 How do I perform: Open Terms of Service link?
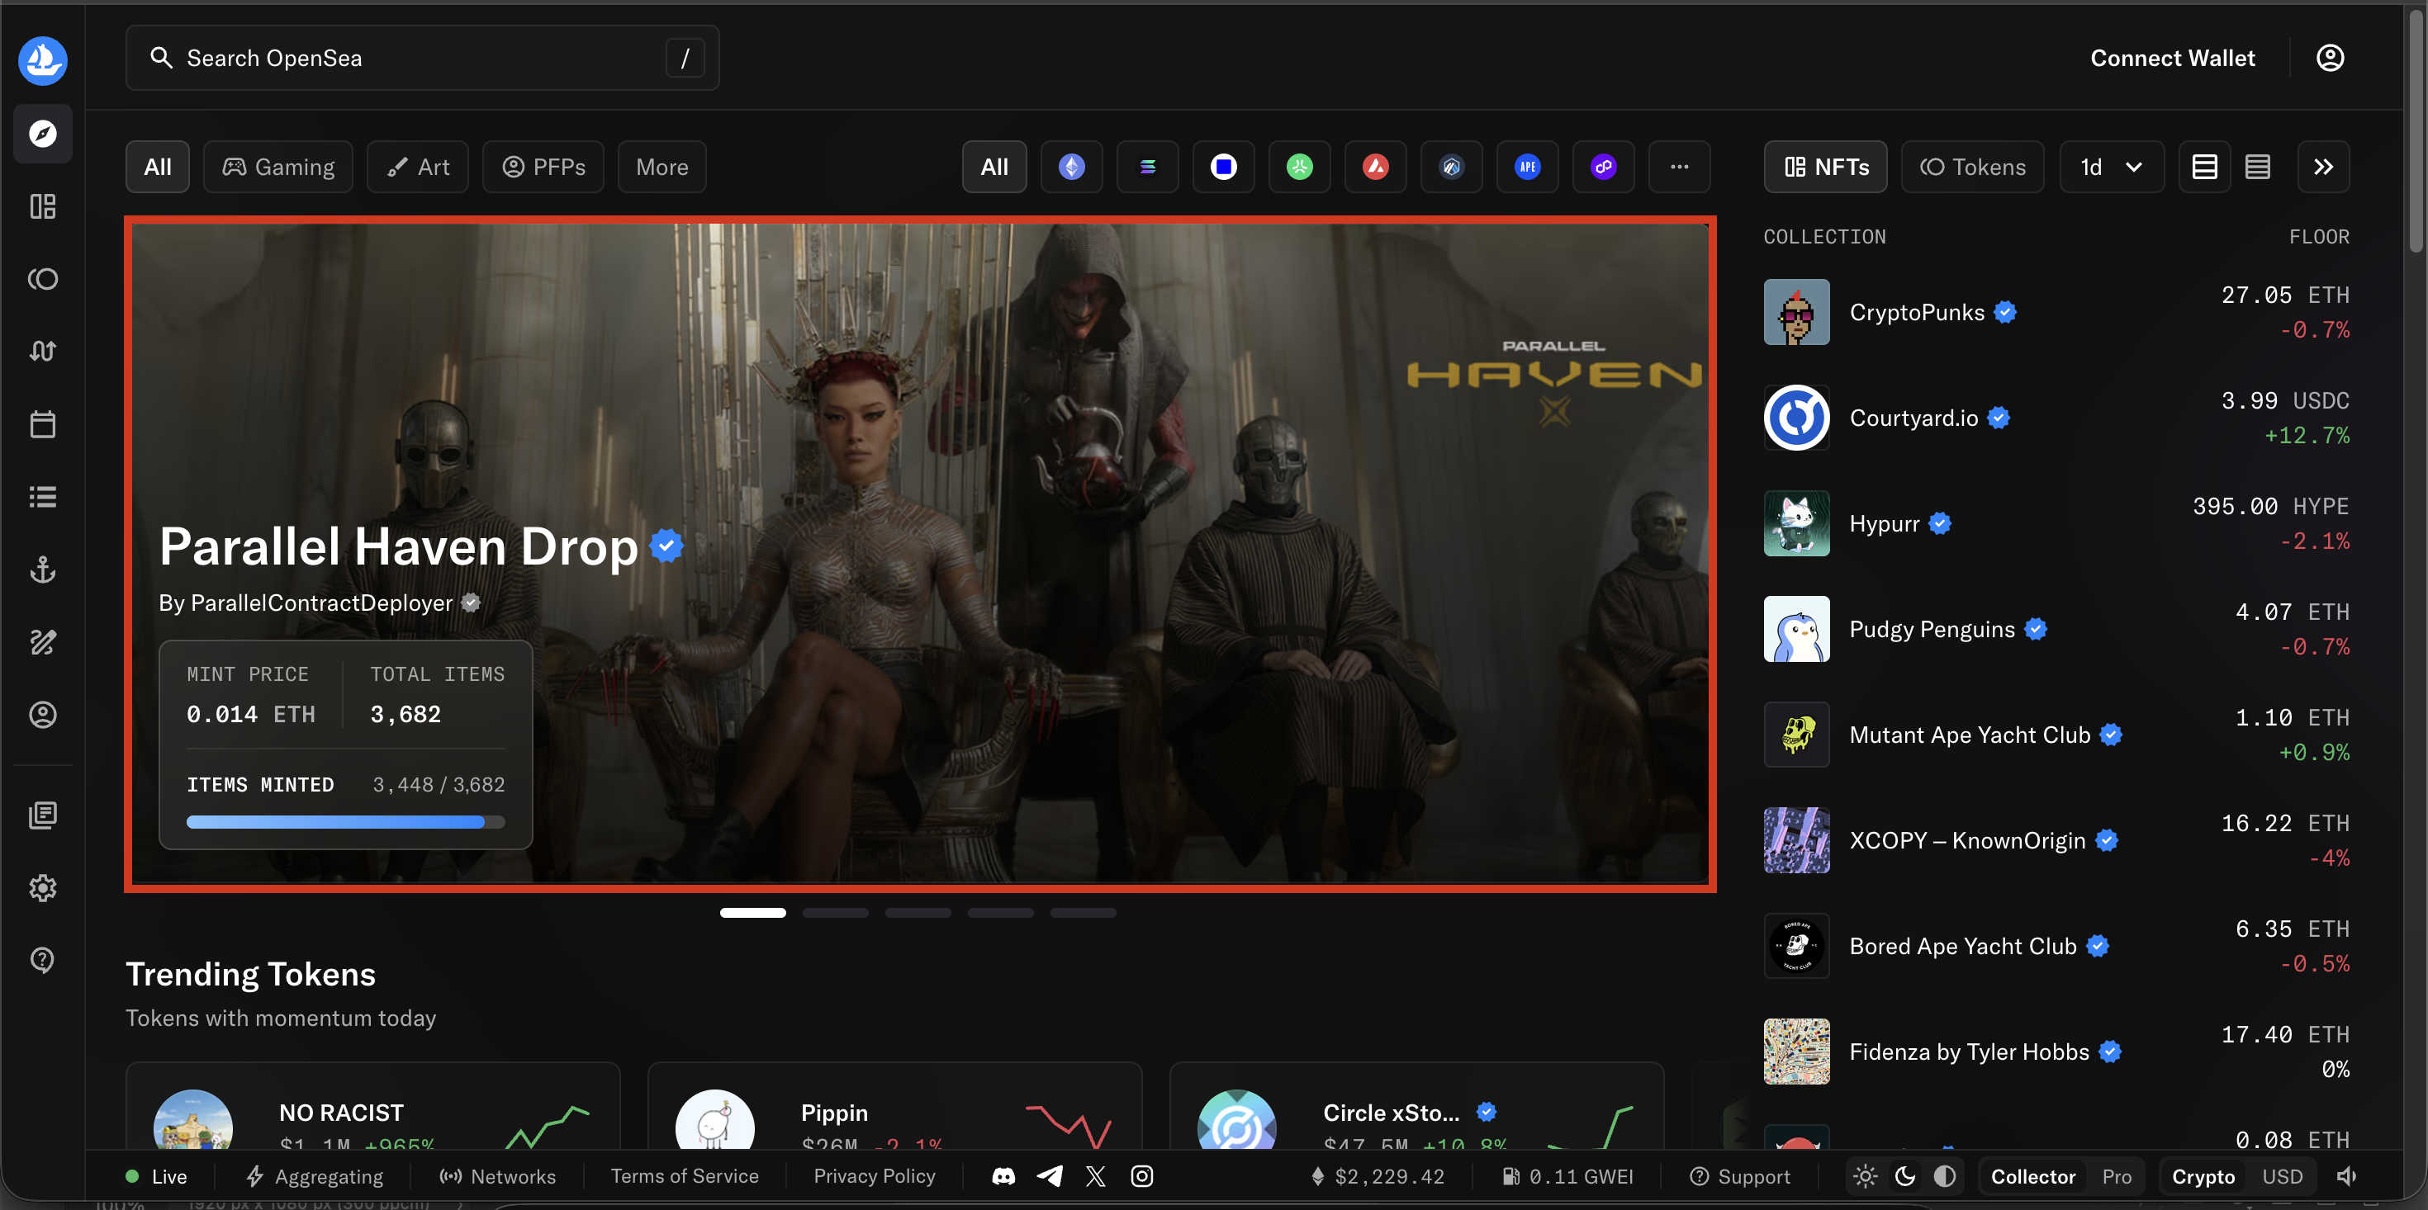click(x=685, y=1176)
